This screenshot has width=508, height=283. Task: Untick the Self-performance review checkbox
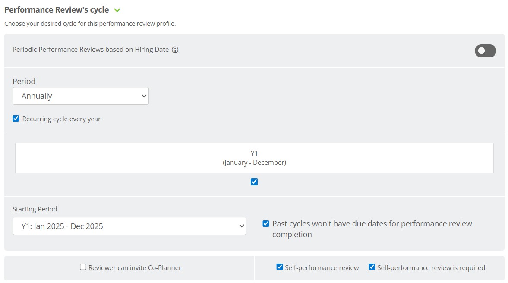click(x=280, y=267)
